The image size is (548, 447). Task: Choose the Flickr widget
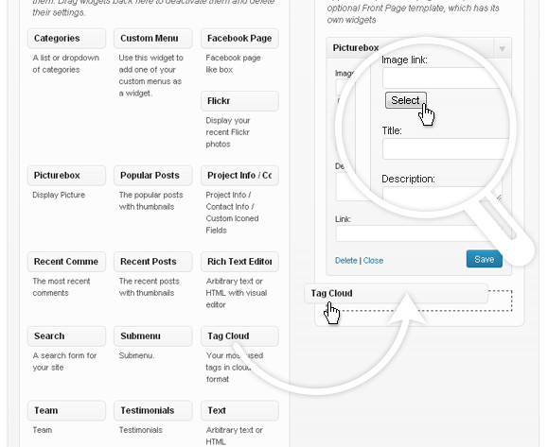[x=239, y=101]
